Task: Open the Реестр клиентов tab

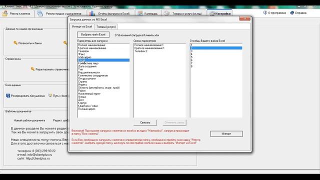Action: tap(17, 13)
